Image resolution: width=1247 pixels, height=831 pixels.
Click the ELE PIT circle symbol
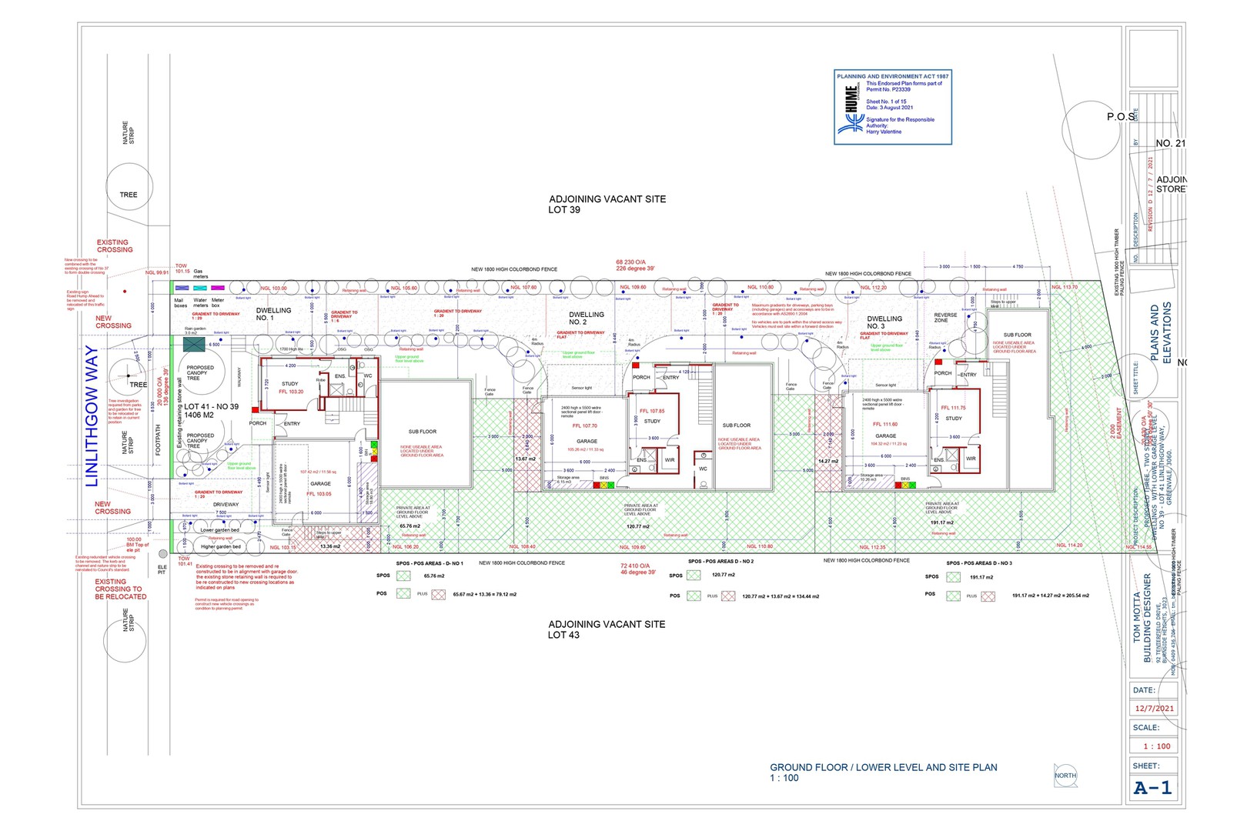(x=162, y=554)
